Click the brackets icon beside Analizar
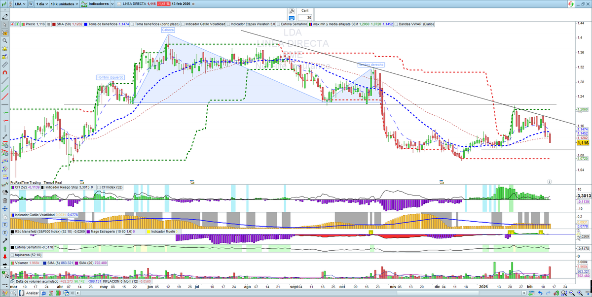The image size is (592, 297). click(x=21, y=293)
